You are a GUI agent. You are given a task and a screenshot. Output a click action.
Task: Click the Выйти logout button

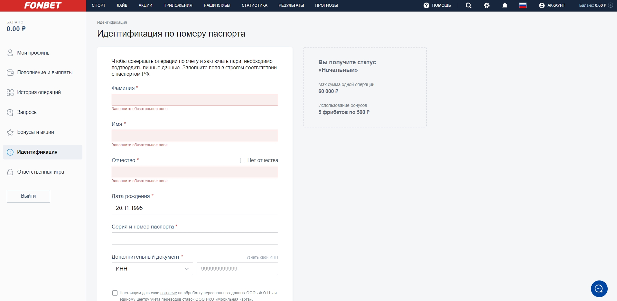[x=28, y=196]
